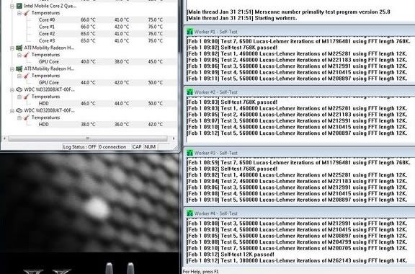Viewport: 415px width, 274px height.
Task: Click 'Self-test 768K passed!' line in Worker #1
Action: 232,48
